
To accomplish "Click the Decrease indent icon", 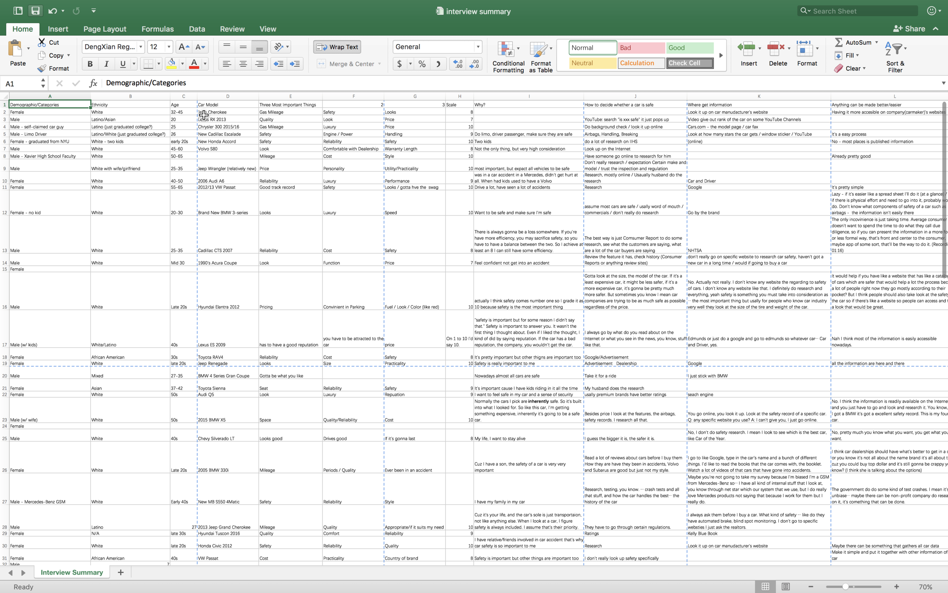I will coord(279,63).
